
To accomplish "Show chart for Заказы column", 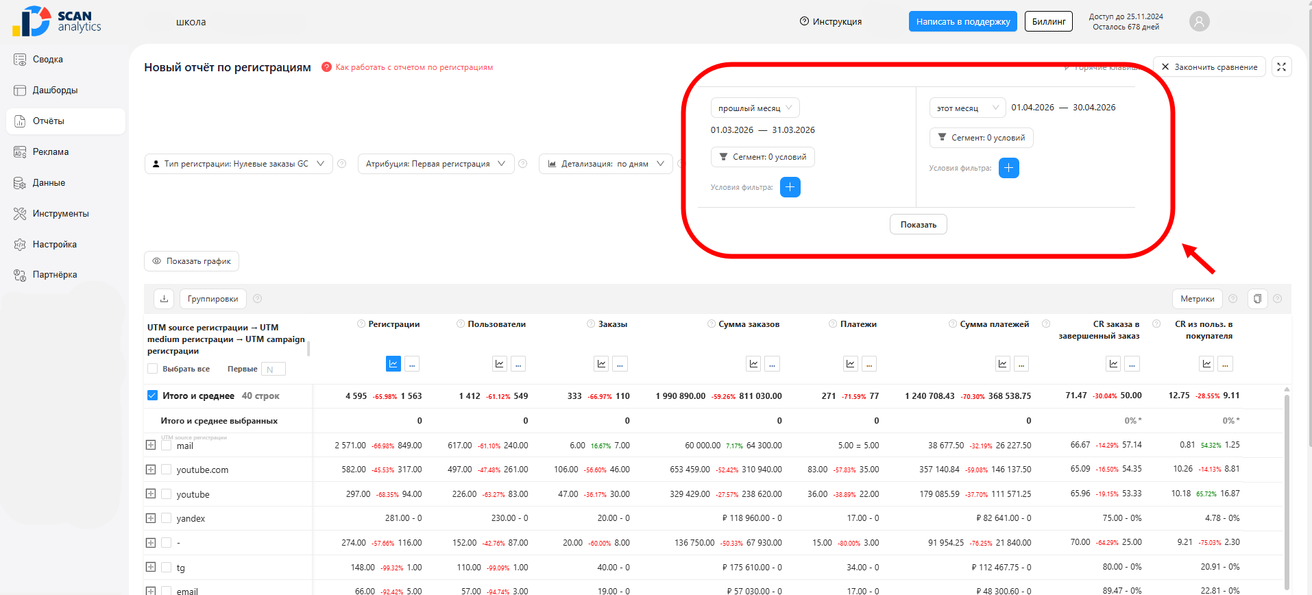I will [x=601, y=364].
